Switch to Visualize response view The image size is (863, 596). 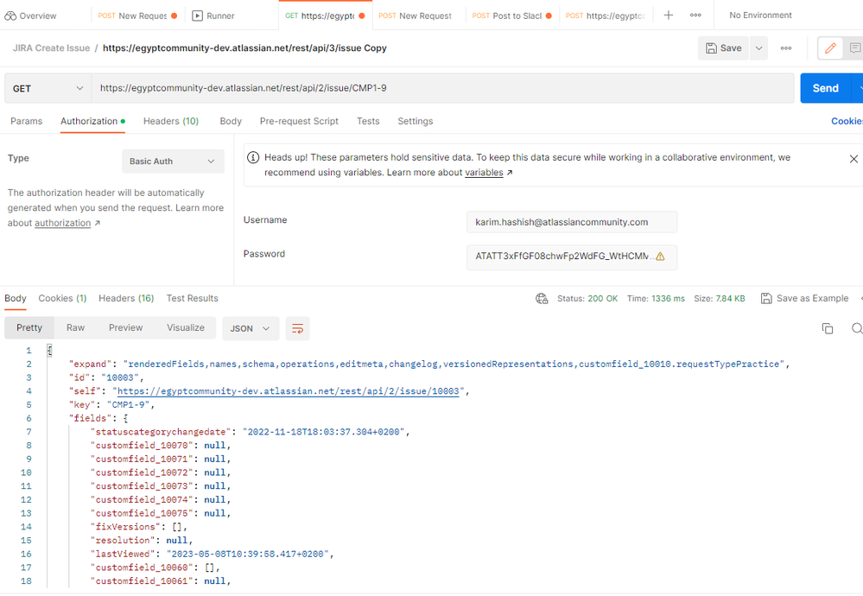click(x=186, y=327)
